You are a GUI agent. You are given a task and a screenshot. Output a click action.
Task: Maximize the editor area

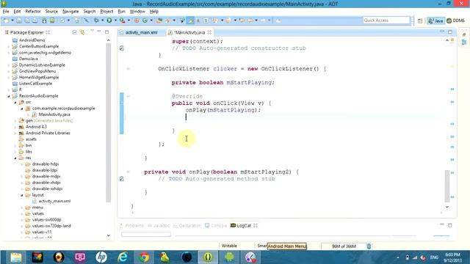pos(450,32)
